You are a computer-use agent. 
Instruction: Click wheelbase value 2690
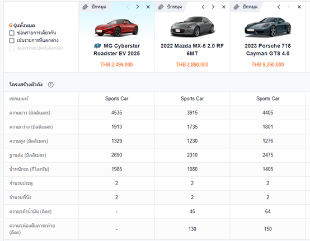(x=116, y=155)
